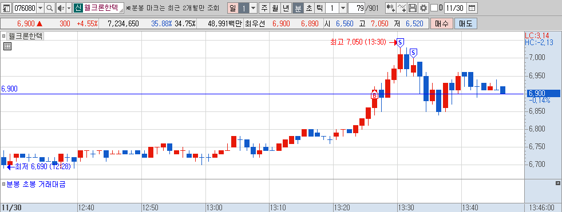Click the 35.88% value
The height and width of the screenshot is (212, 562).
click(161, 23)
